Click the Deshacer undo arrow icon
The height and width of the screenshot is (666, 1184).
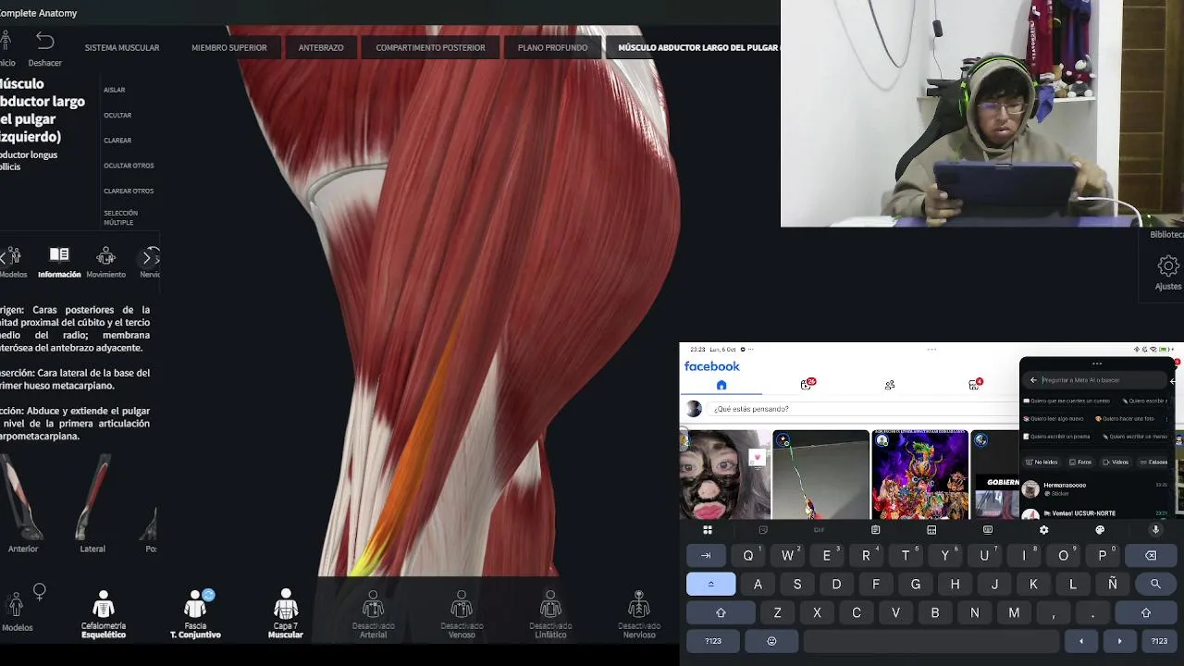[45, 41]
